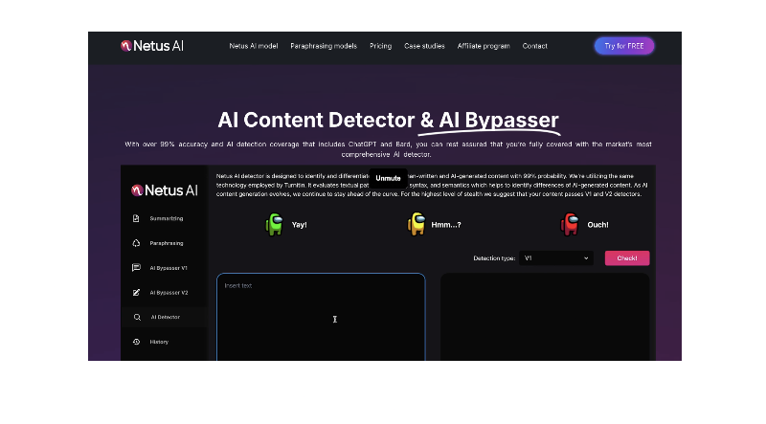Screen dimensions: 766x424
Task: Click the yellow Hmm crewmate icon
Action: tap(417, 224)
